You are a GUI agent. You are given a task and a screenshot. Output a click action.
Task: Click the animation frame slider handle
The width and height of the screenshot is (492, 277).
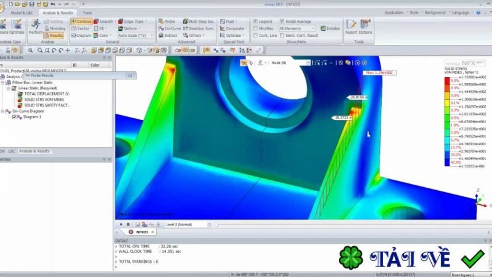216,224
